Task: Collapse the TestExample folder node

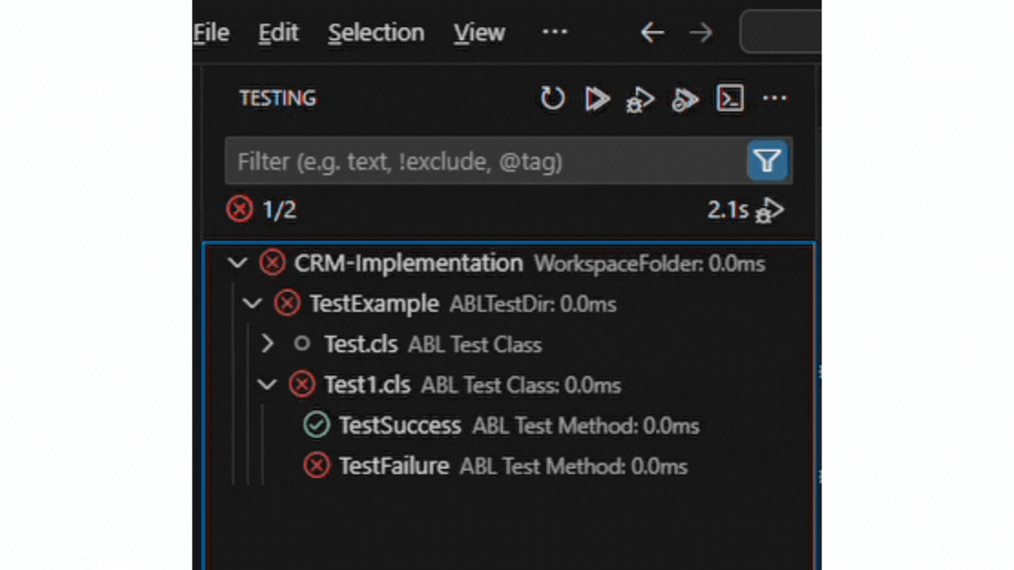Action: pos(253,304)
